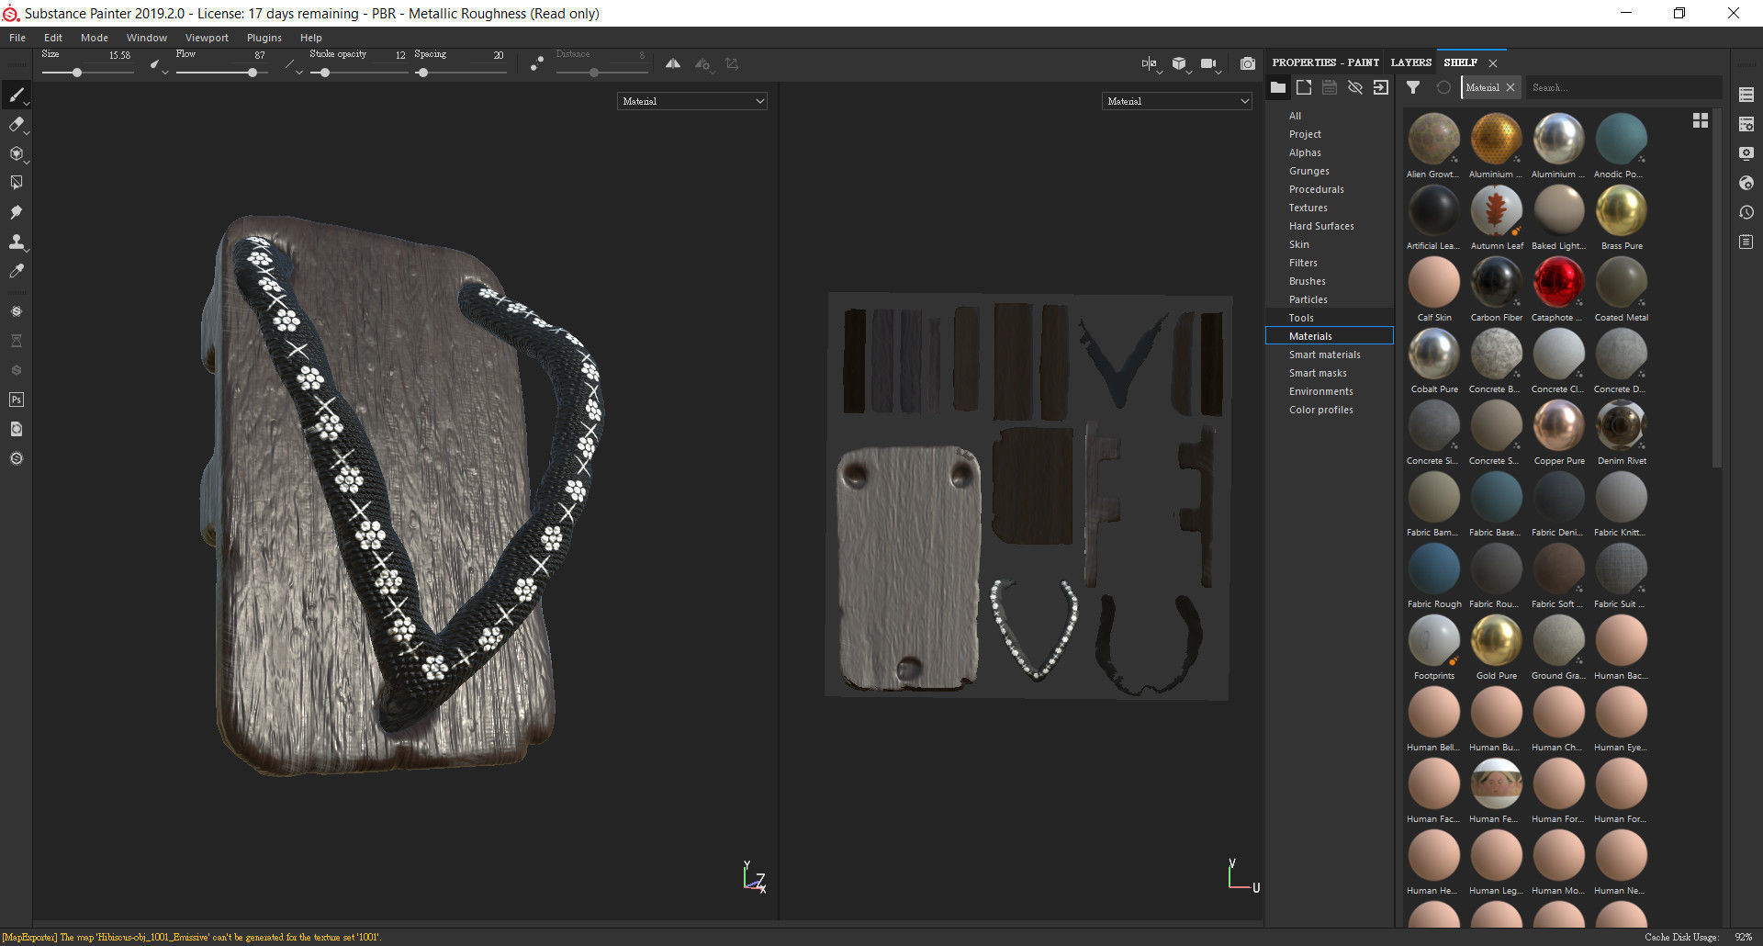Open the 2D viewport Material channel dropdown
Viewport: 1763px width, 946px height.
1177,101
